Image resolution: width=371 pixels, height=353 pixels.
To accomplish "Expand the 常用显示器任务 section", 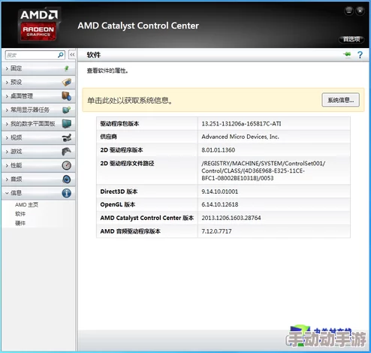I will tap(38, 110).
